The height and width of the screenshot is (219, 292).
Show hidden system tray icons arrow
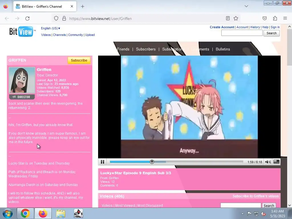pyautogui.click(x=242, y=214)
